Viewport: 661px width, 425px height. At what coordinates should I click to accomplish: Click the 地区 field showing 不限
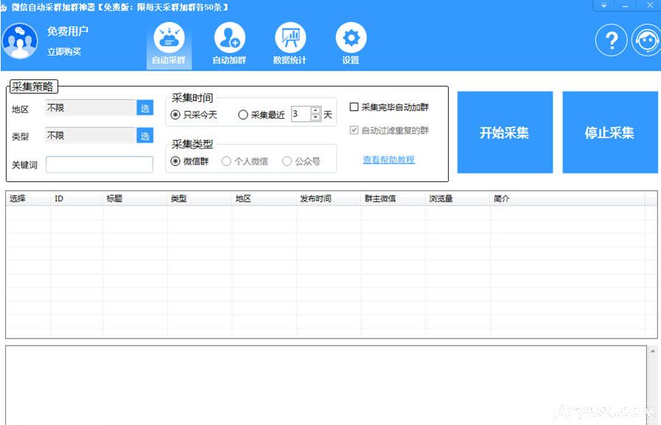(x=90, y=108)
